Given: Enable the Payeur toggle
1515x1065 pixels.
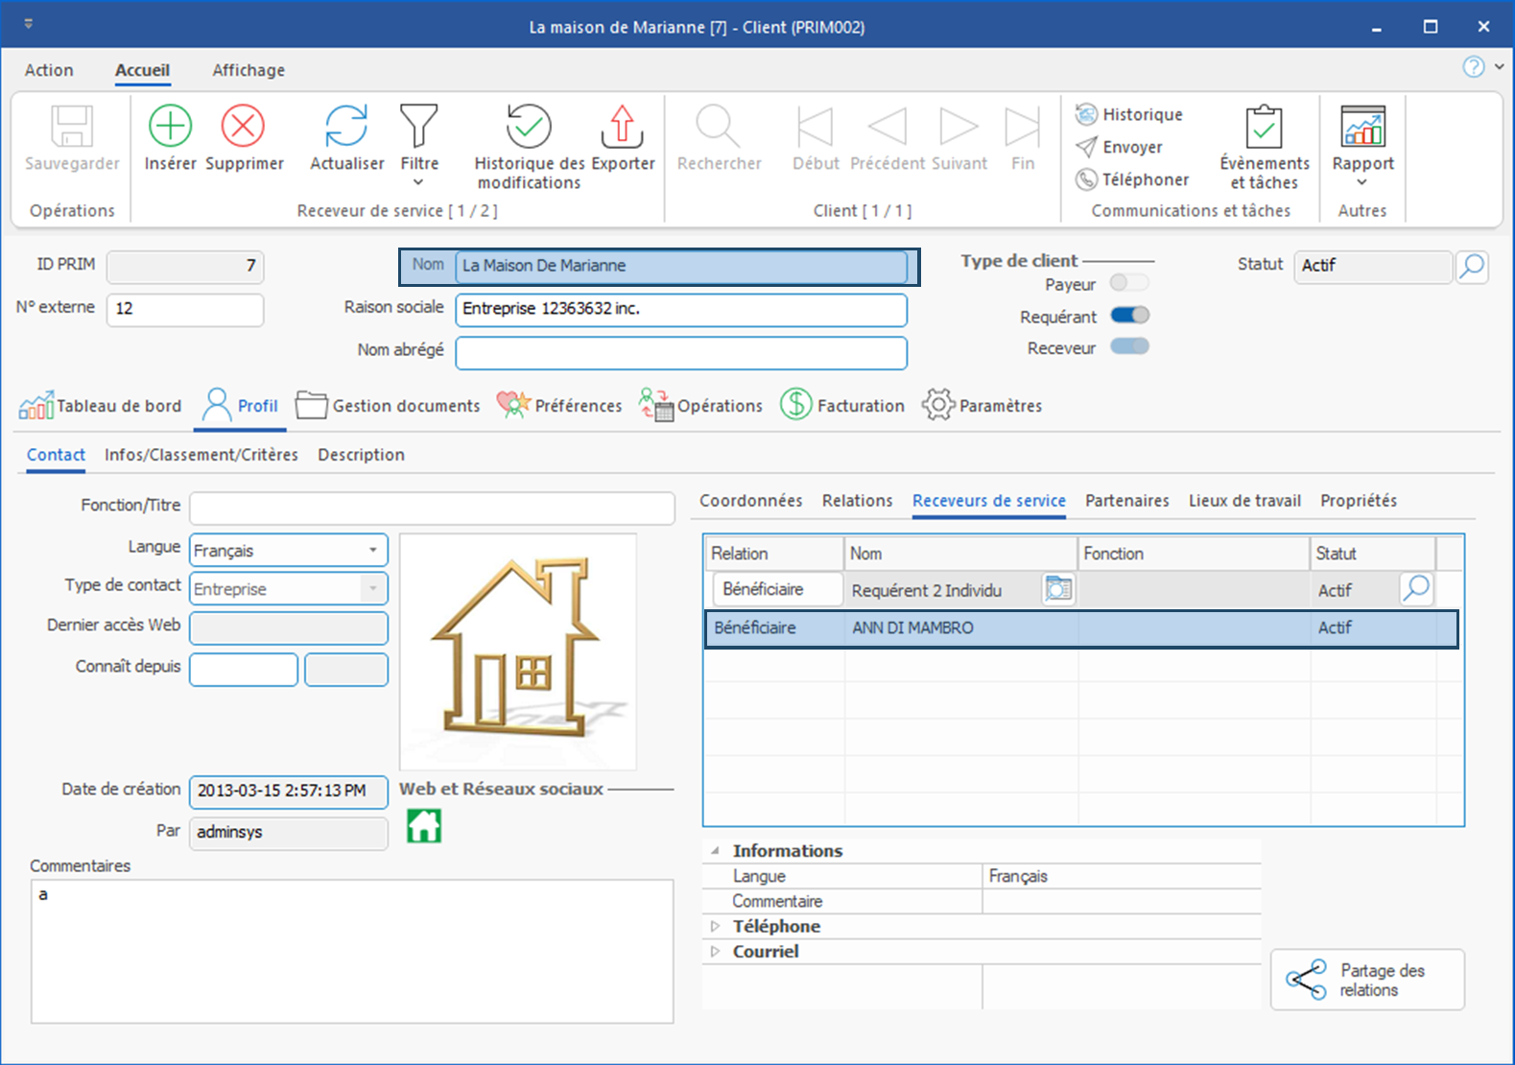Looking at the screenshot, I should tap(1128, 283).
